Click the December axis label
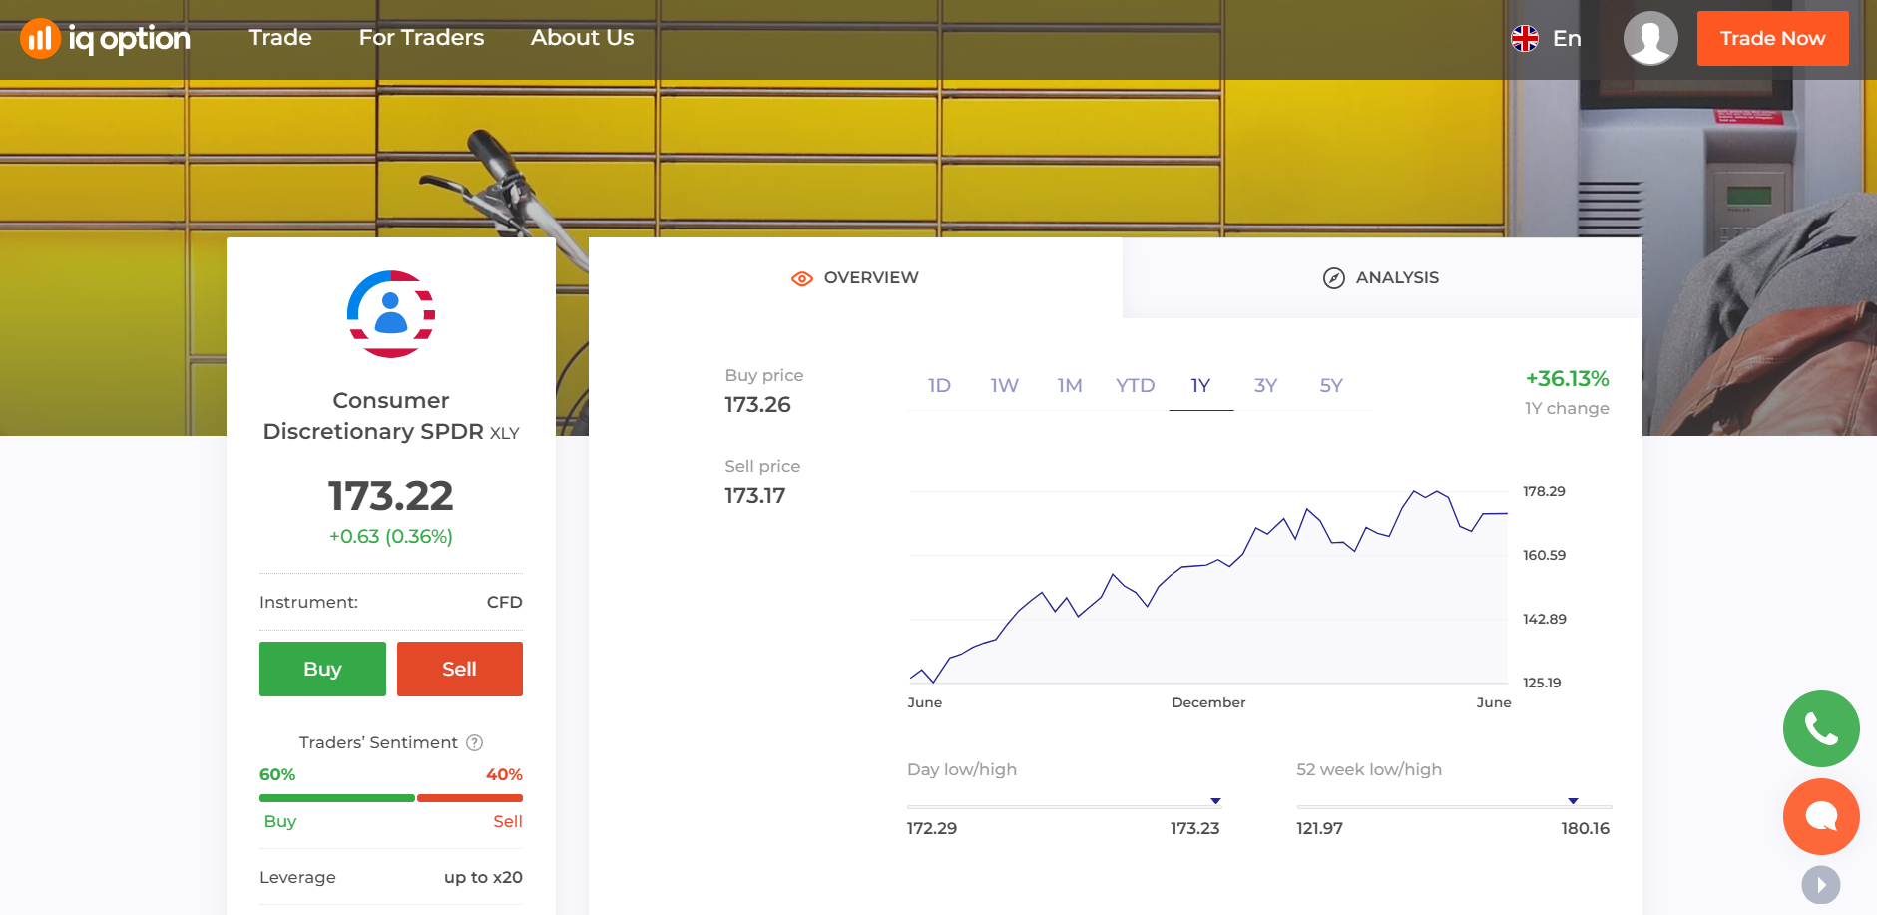Screen dimensions: 1877x915 click(x=1208, y=702)
